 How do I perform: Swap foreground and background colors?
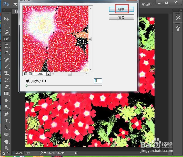pos(8,153)
